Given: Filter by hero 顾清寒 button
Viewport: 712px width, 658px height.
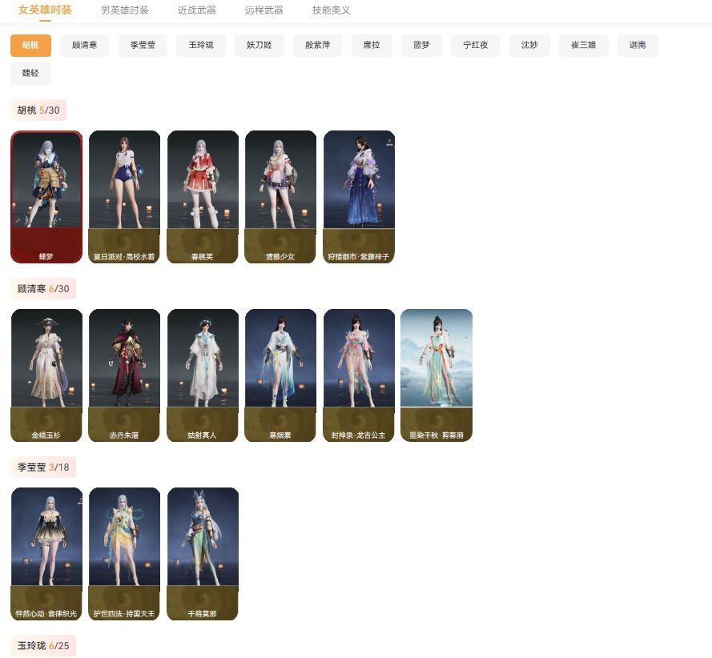Looking at the screenshot, I should [x=85, y=46].
